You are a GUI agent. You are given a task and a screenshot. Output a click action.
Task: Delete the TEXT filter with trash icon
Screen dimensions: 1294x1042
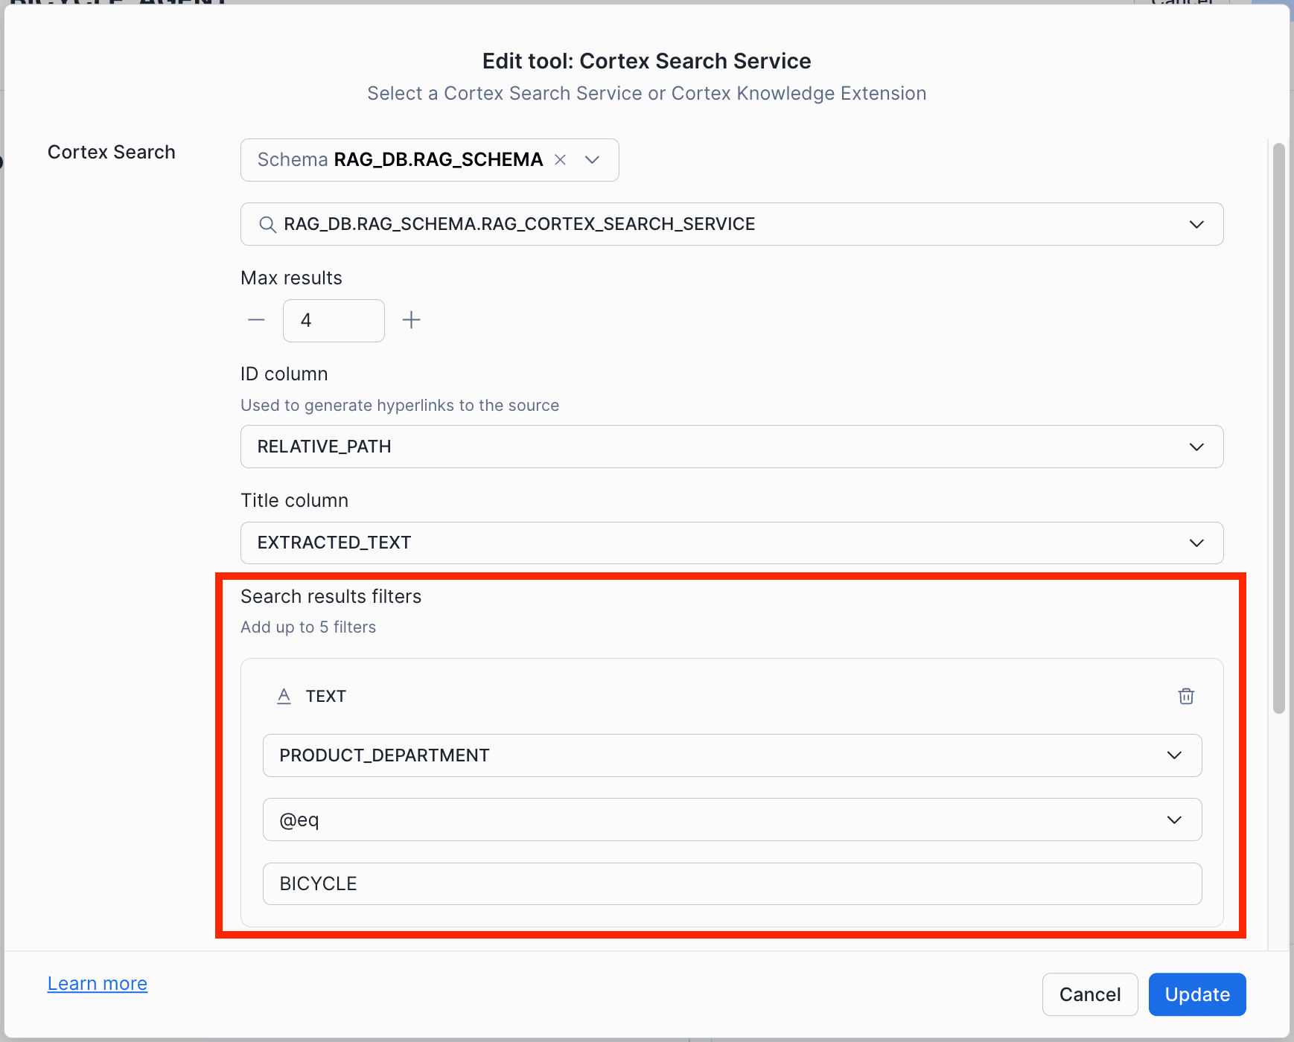1186,696
